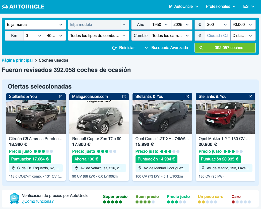The image size is (261, 209).
Task: Click price 17.800 € on Renault card
Action: pyautogui.click(x=81, y=144)
